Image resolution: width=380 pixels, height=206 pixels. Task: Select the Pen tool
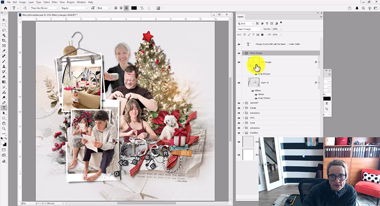(4, 103)
